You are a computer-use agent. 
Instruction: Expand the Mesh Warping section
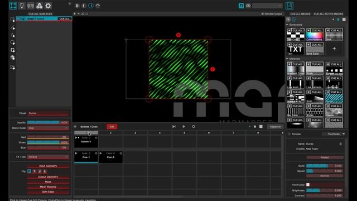click(48, 187)
